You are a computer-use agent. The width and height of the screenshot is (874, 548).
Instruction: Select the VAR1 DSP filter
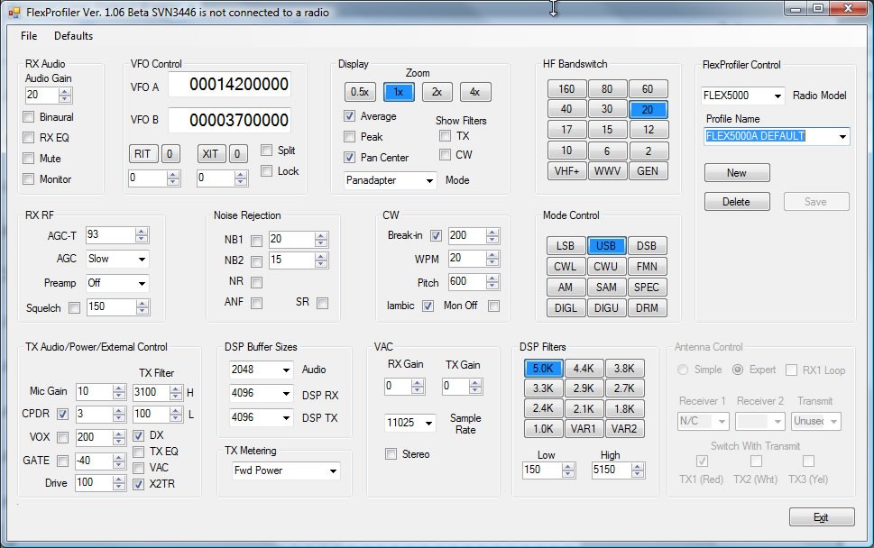coord(584,429)
